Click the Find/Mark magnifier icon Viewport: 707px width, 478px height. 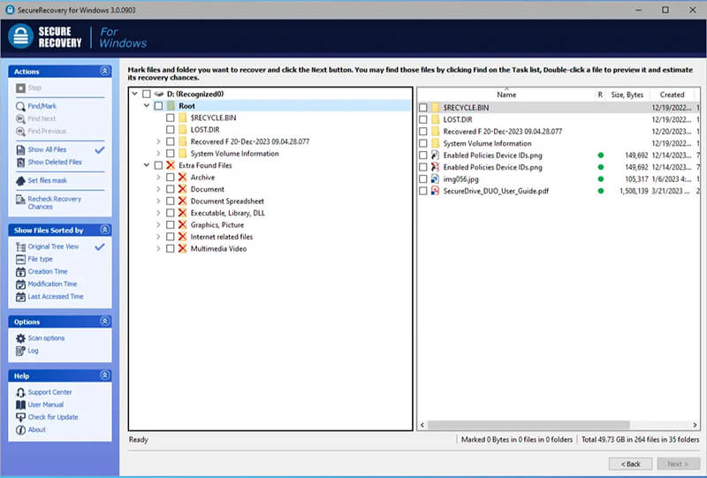coord(20,106)
